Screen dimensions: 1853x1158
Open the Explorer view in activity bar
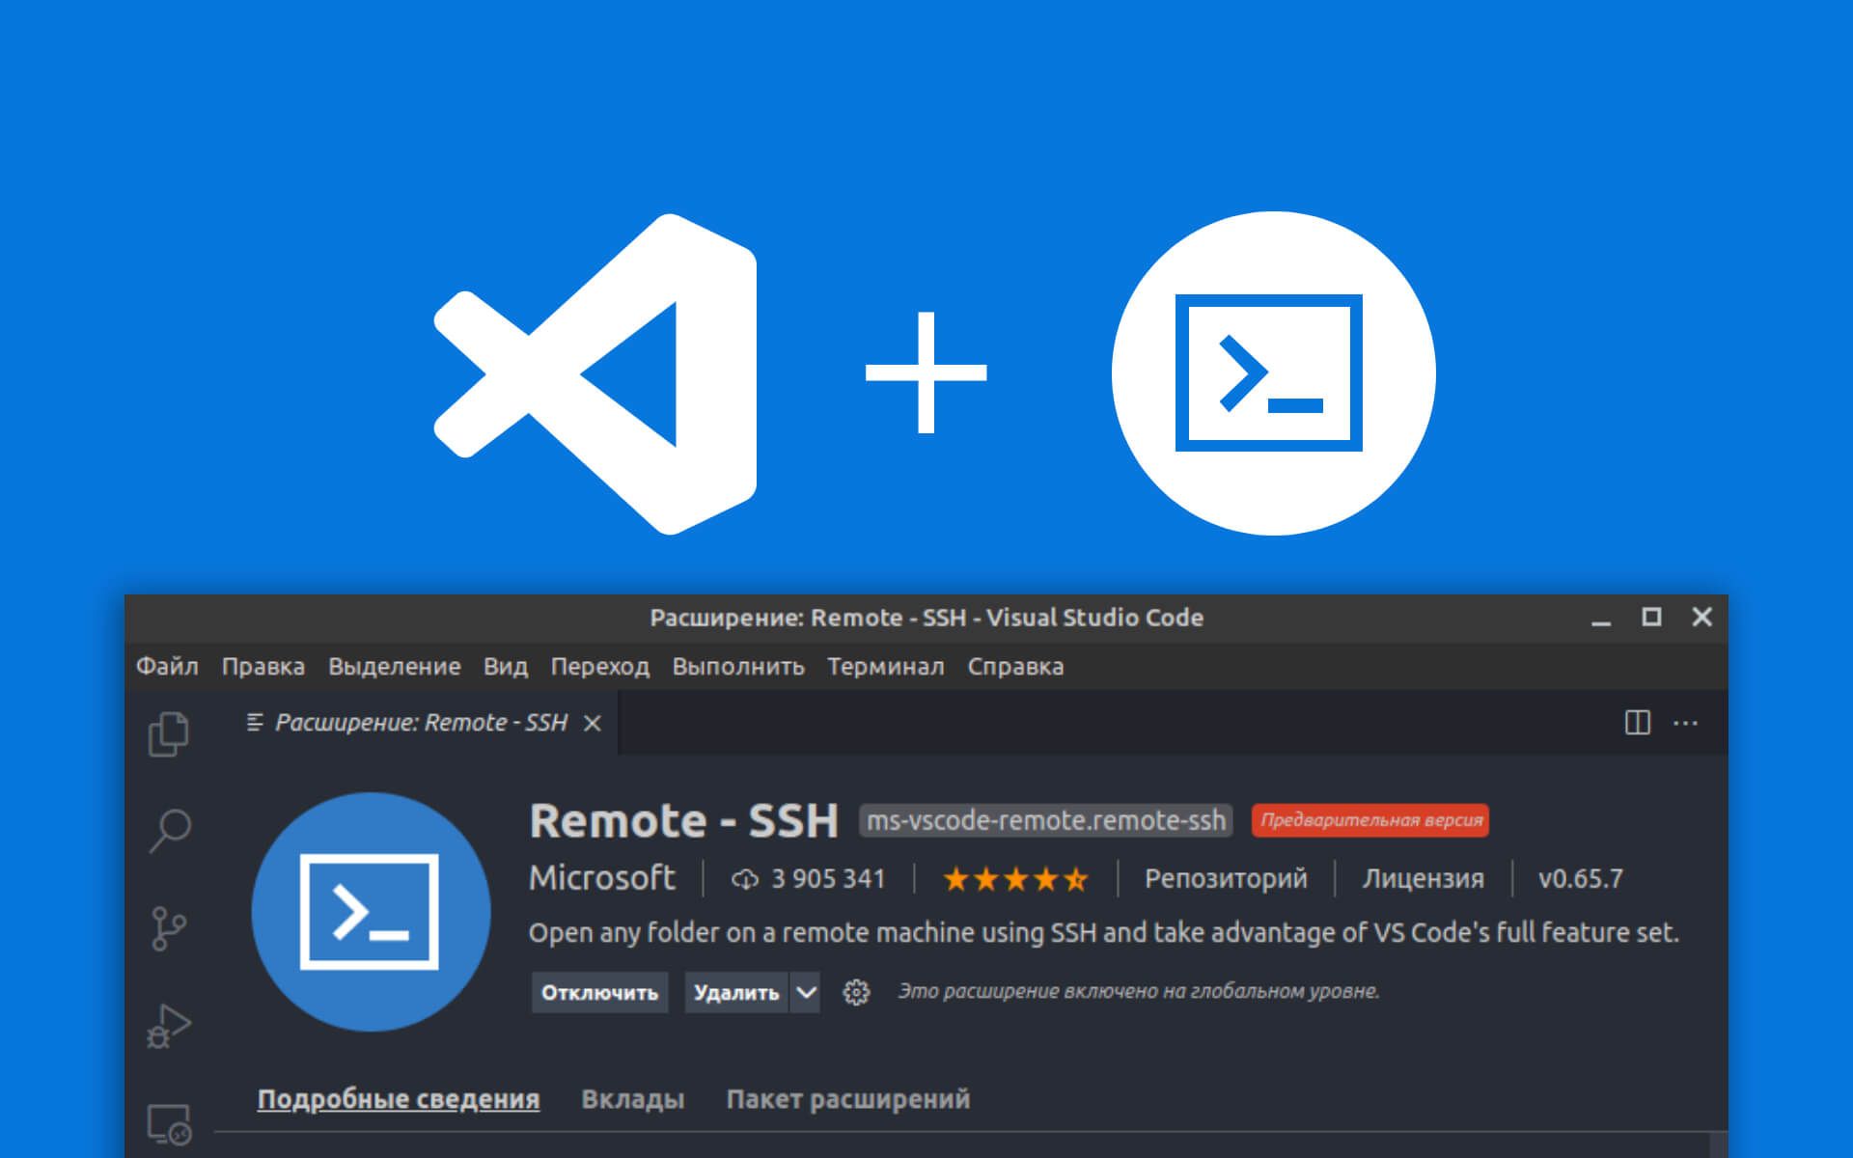169,734
